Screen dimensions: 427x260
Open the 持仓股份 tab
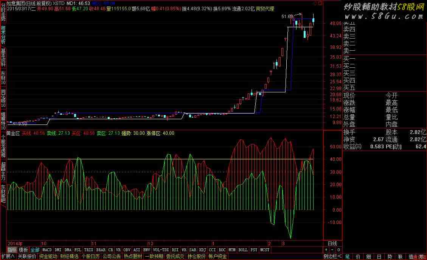pyautogui.click(x=197, y=256)
